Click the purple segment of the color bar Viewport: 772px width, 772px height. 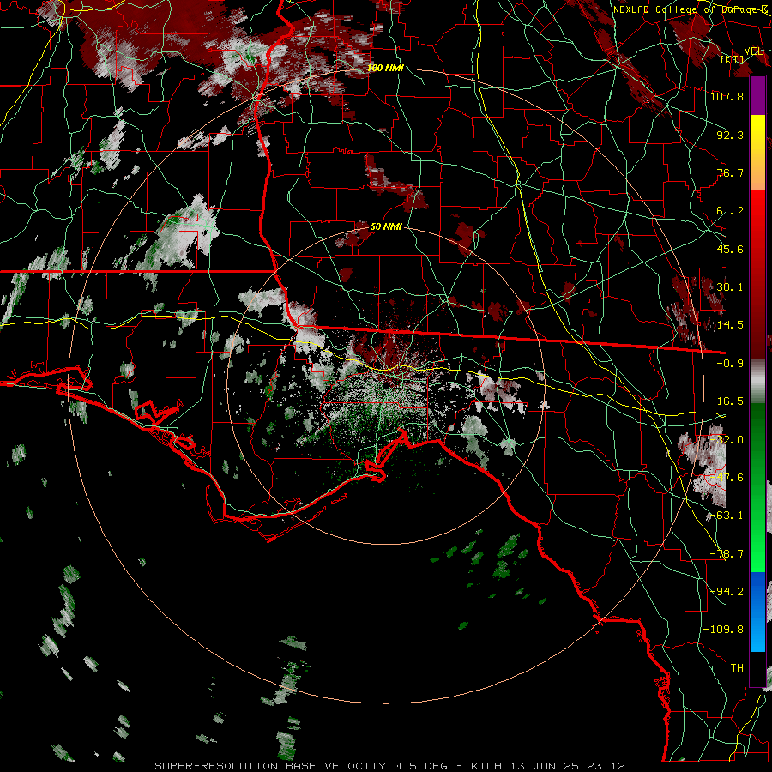757,95
